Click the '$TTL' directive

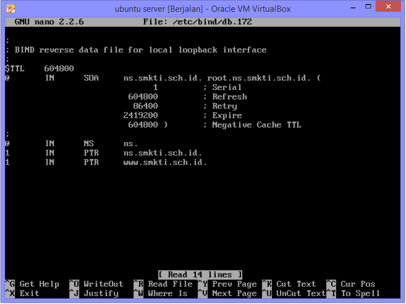tap(15, 69)
